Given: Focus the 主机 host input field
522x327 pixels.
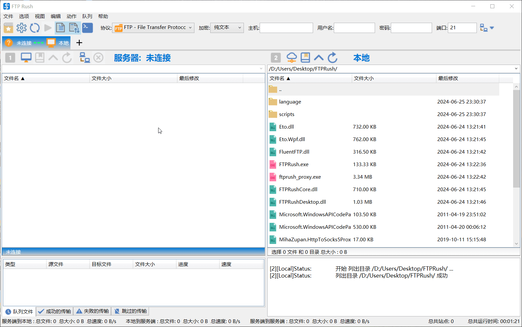Looking at the screenshot, I should pyautogui.click(x=286, y=28).
